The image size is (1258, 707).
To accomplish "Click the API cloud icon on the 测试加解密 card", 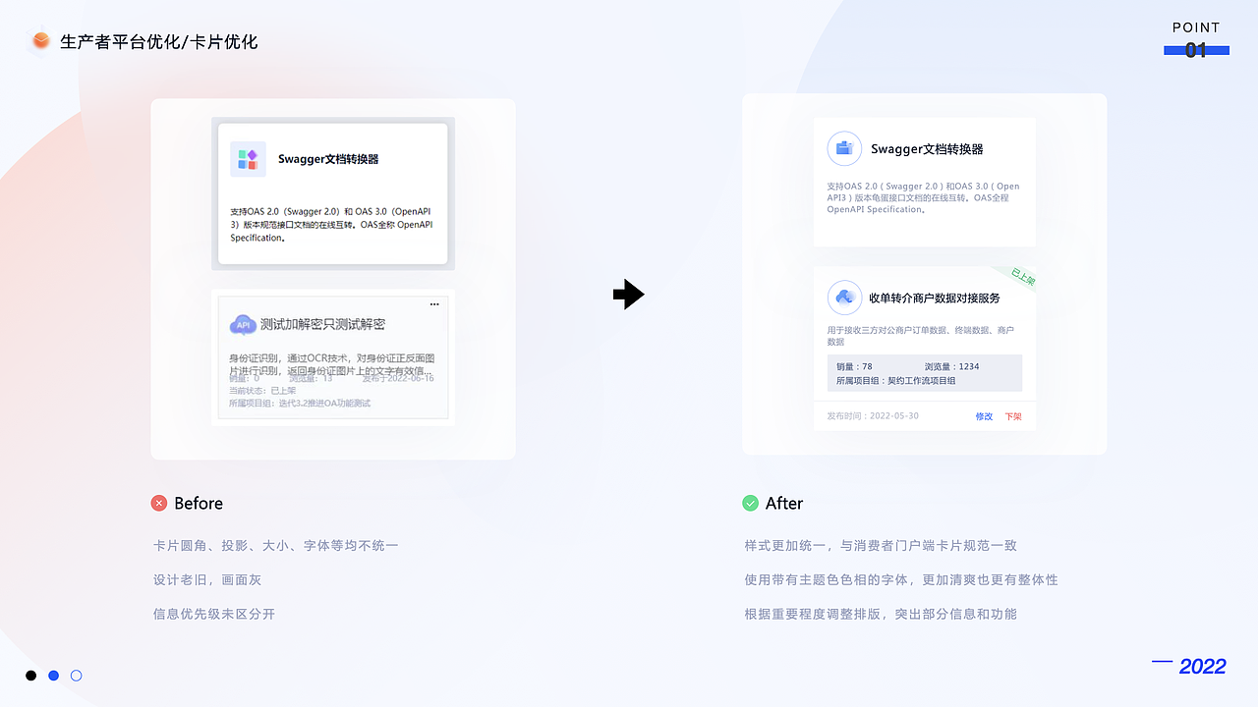I will point(243,325).
